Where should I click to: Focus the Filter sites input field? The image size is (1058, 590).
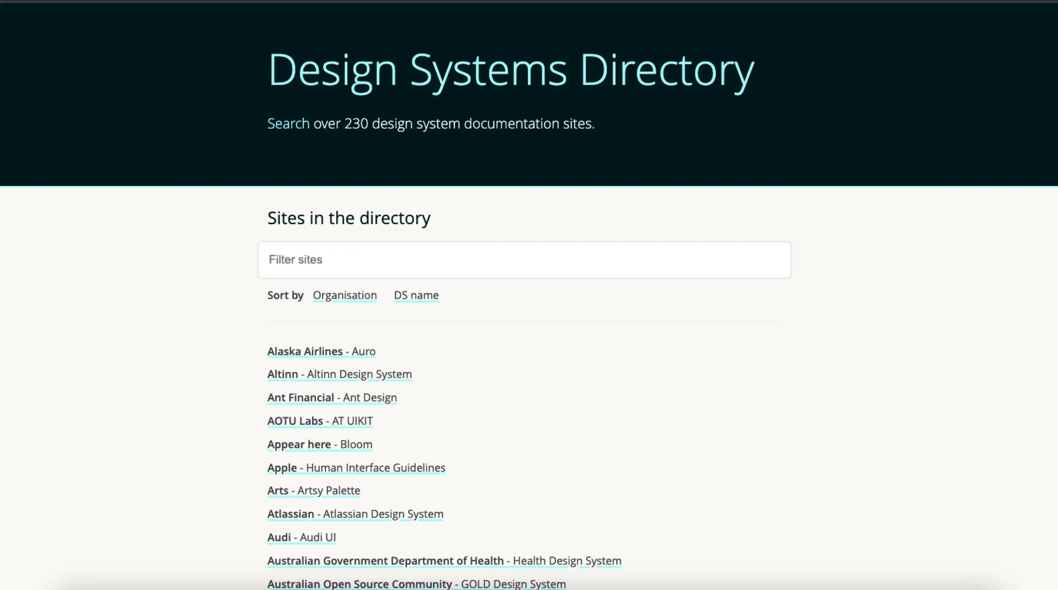click(x=524, y=260)
